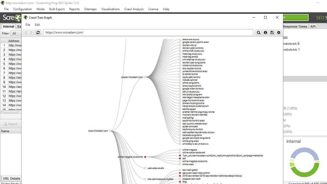Switch to the Internal tab

click(8, 26)
